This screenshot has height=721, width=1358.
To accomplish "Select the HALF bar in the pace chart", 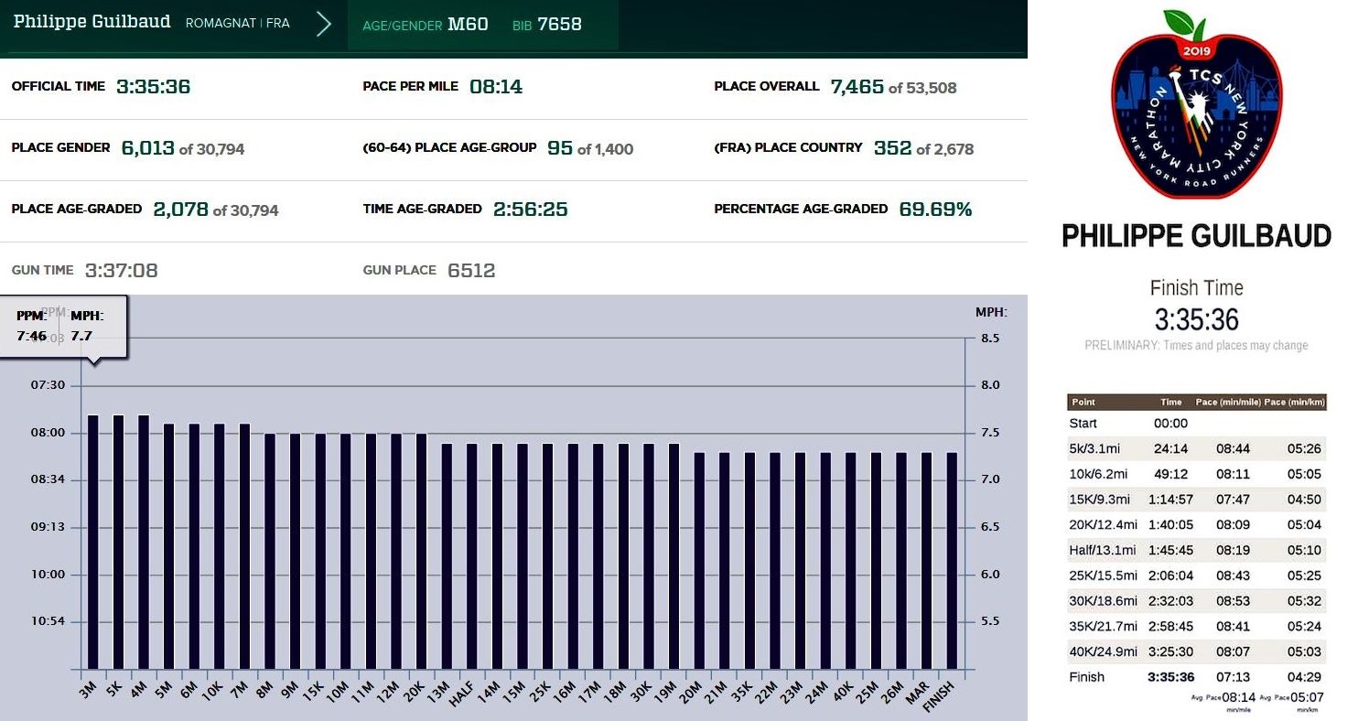I will pos(472,556).
